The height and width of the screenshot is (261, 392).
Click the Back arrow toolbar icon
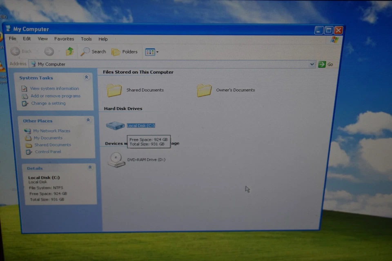[x=15, y=51]
